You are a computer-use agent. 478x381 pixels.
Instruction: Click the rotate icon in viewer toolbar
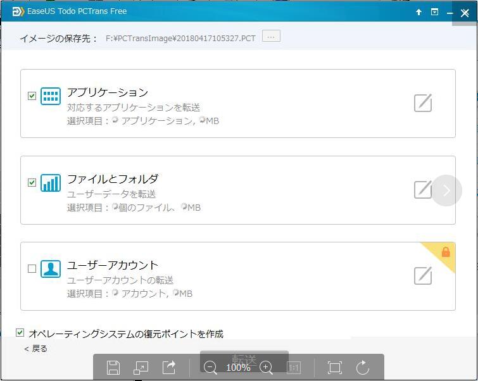pyautogui.click(x=363, y=367)
